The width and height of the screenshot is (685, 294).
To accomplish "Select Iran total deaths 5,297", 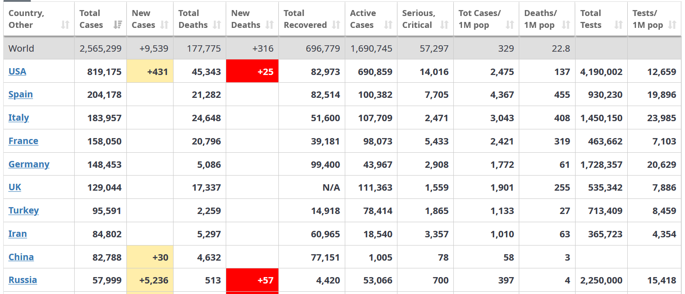I will (x=209, y=234).
